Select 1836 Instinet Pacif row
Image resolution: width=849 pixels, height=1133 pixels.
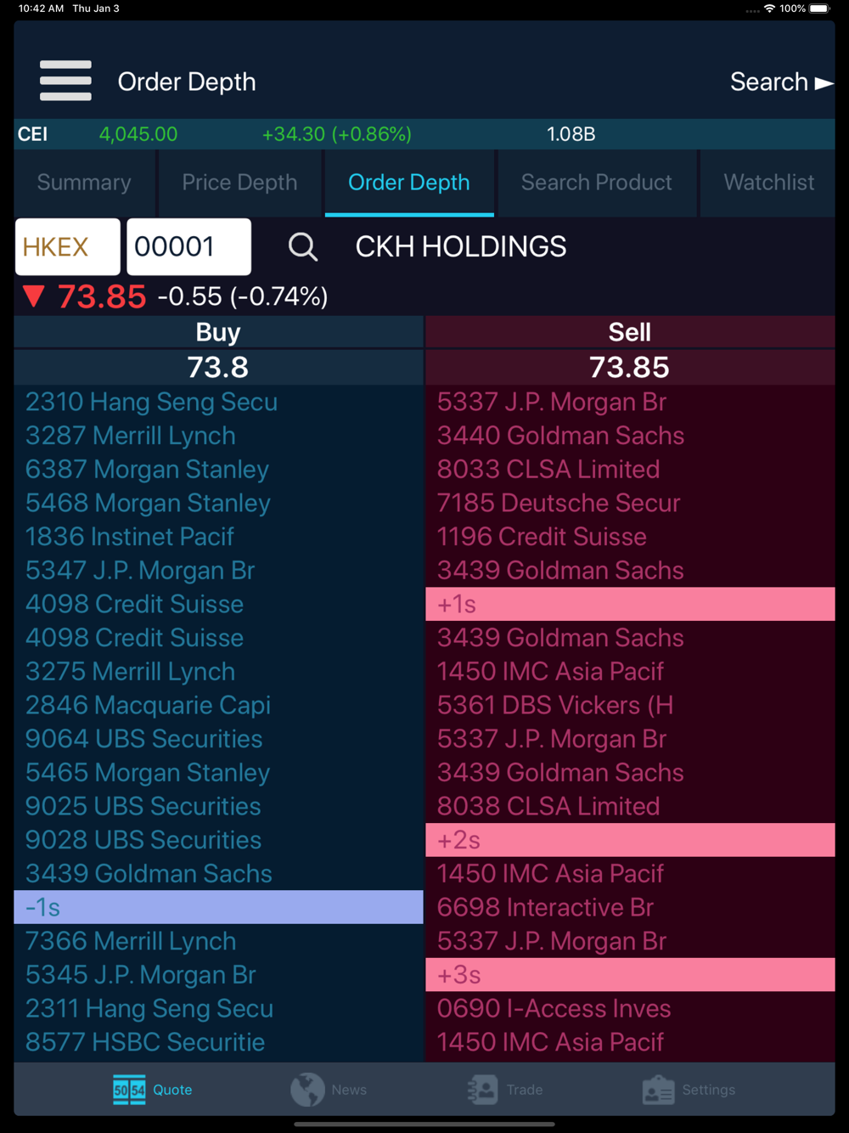tap(218, 537)
